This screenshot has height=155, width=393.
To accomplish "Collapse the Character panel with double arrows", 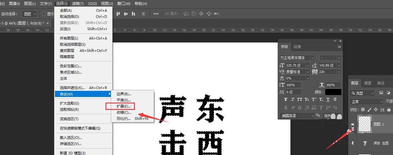I will pos(335,41).
